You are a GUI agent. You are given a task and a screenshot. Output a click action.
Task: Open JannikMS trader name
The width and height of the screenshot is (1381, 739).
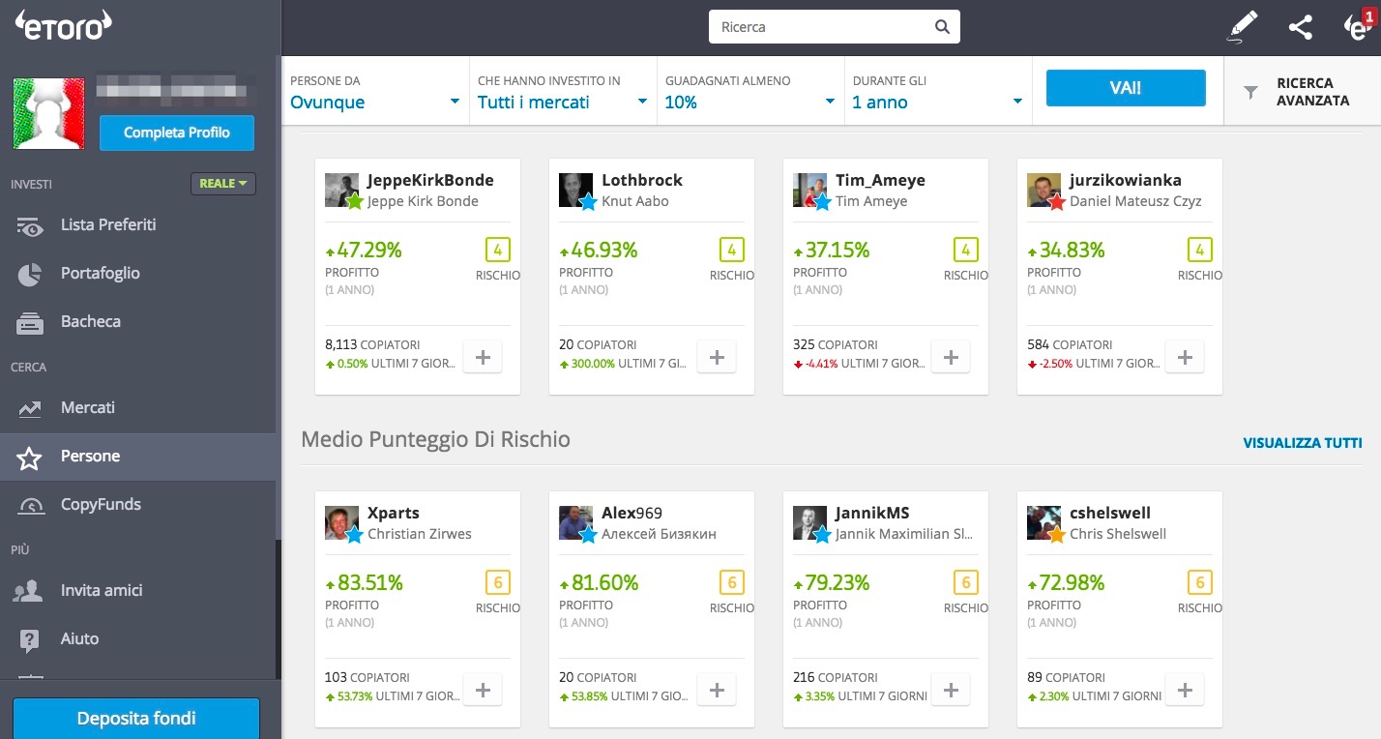872,513
